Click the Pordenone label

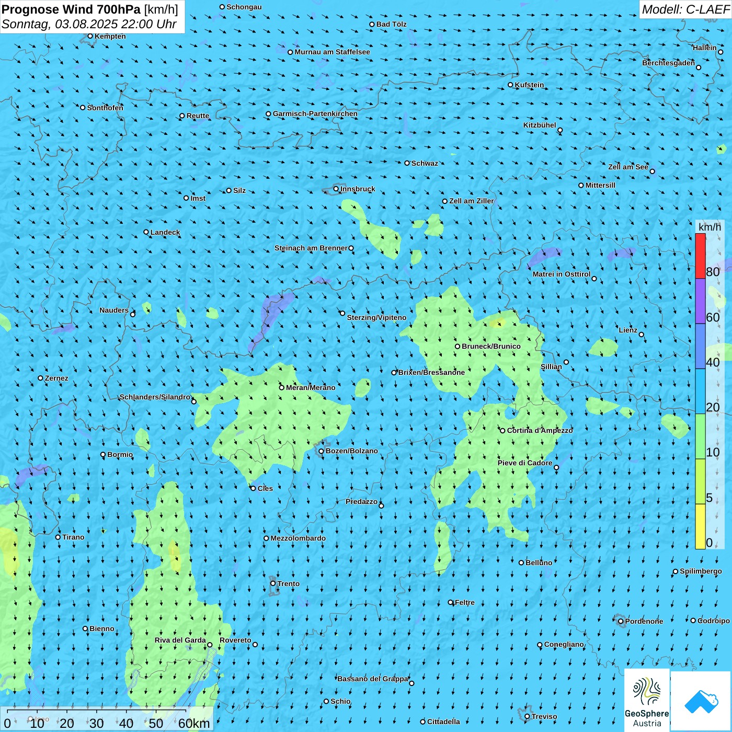click(644, 621)
